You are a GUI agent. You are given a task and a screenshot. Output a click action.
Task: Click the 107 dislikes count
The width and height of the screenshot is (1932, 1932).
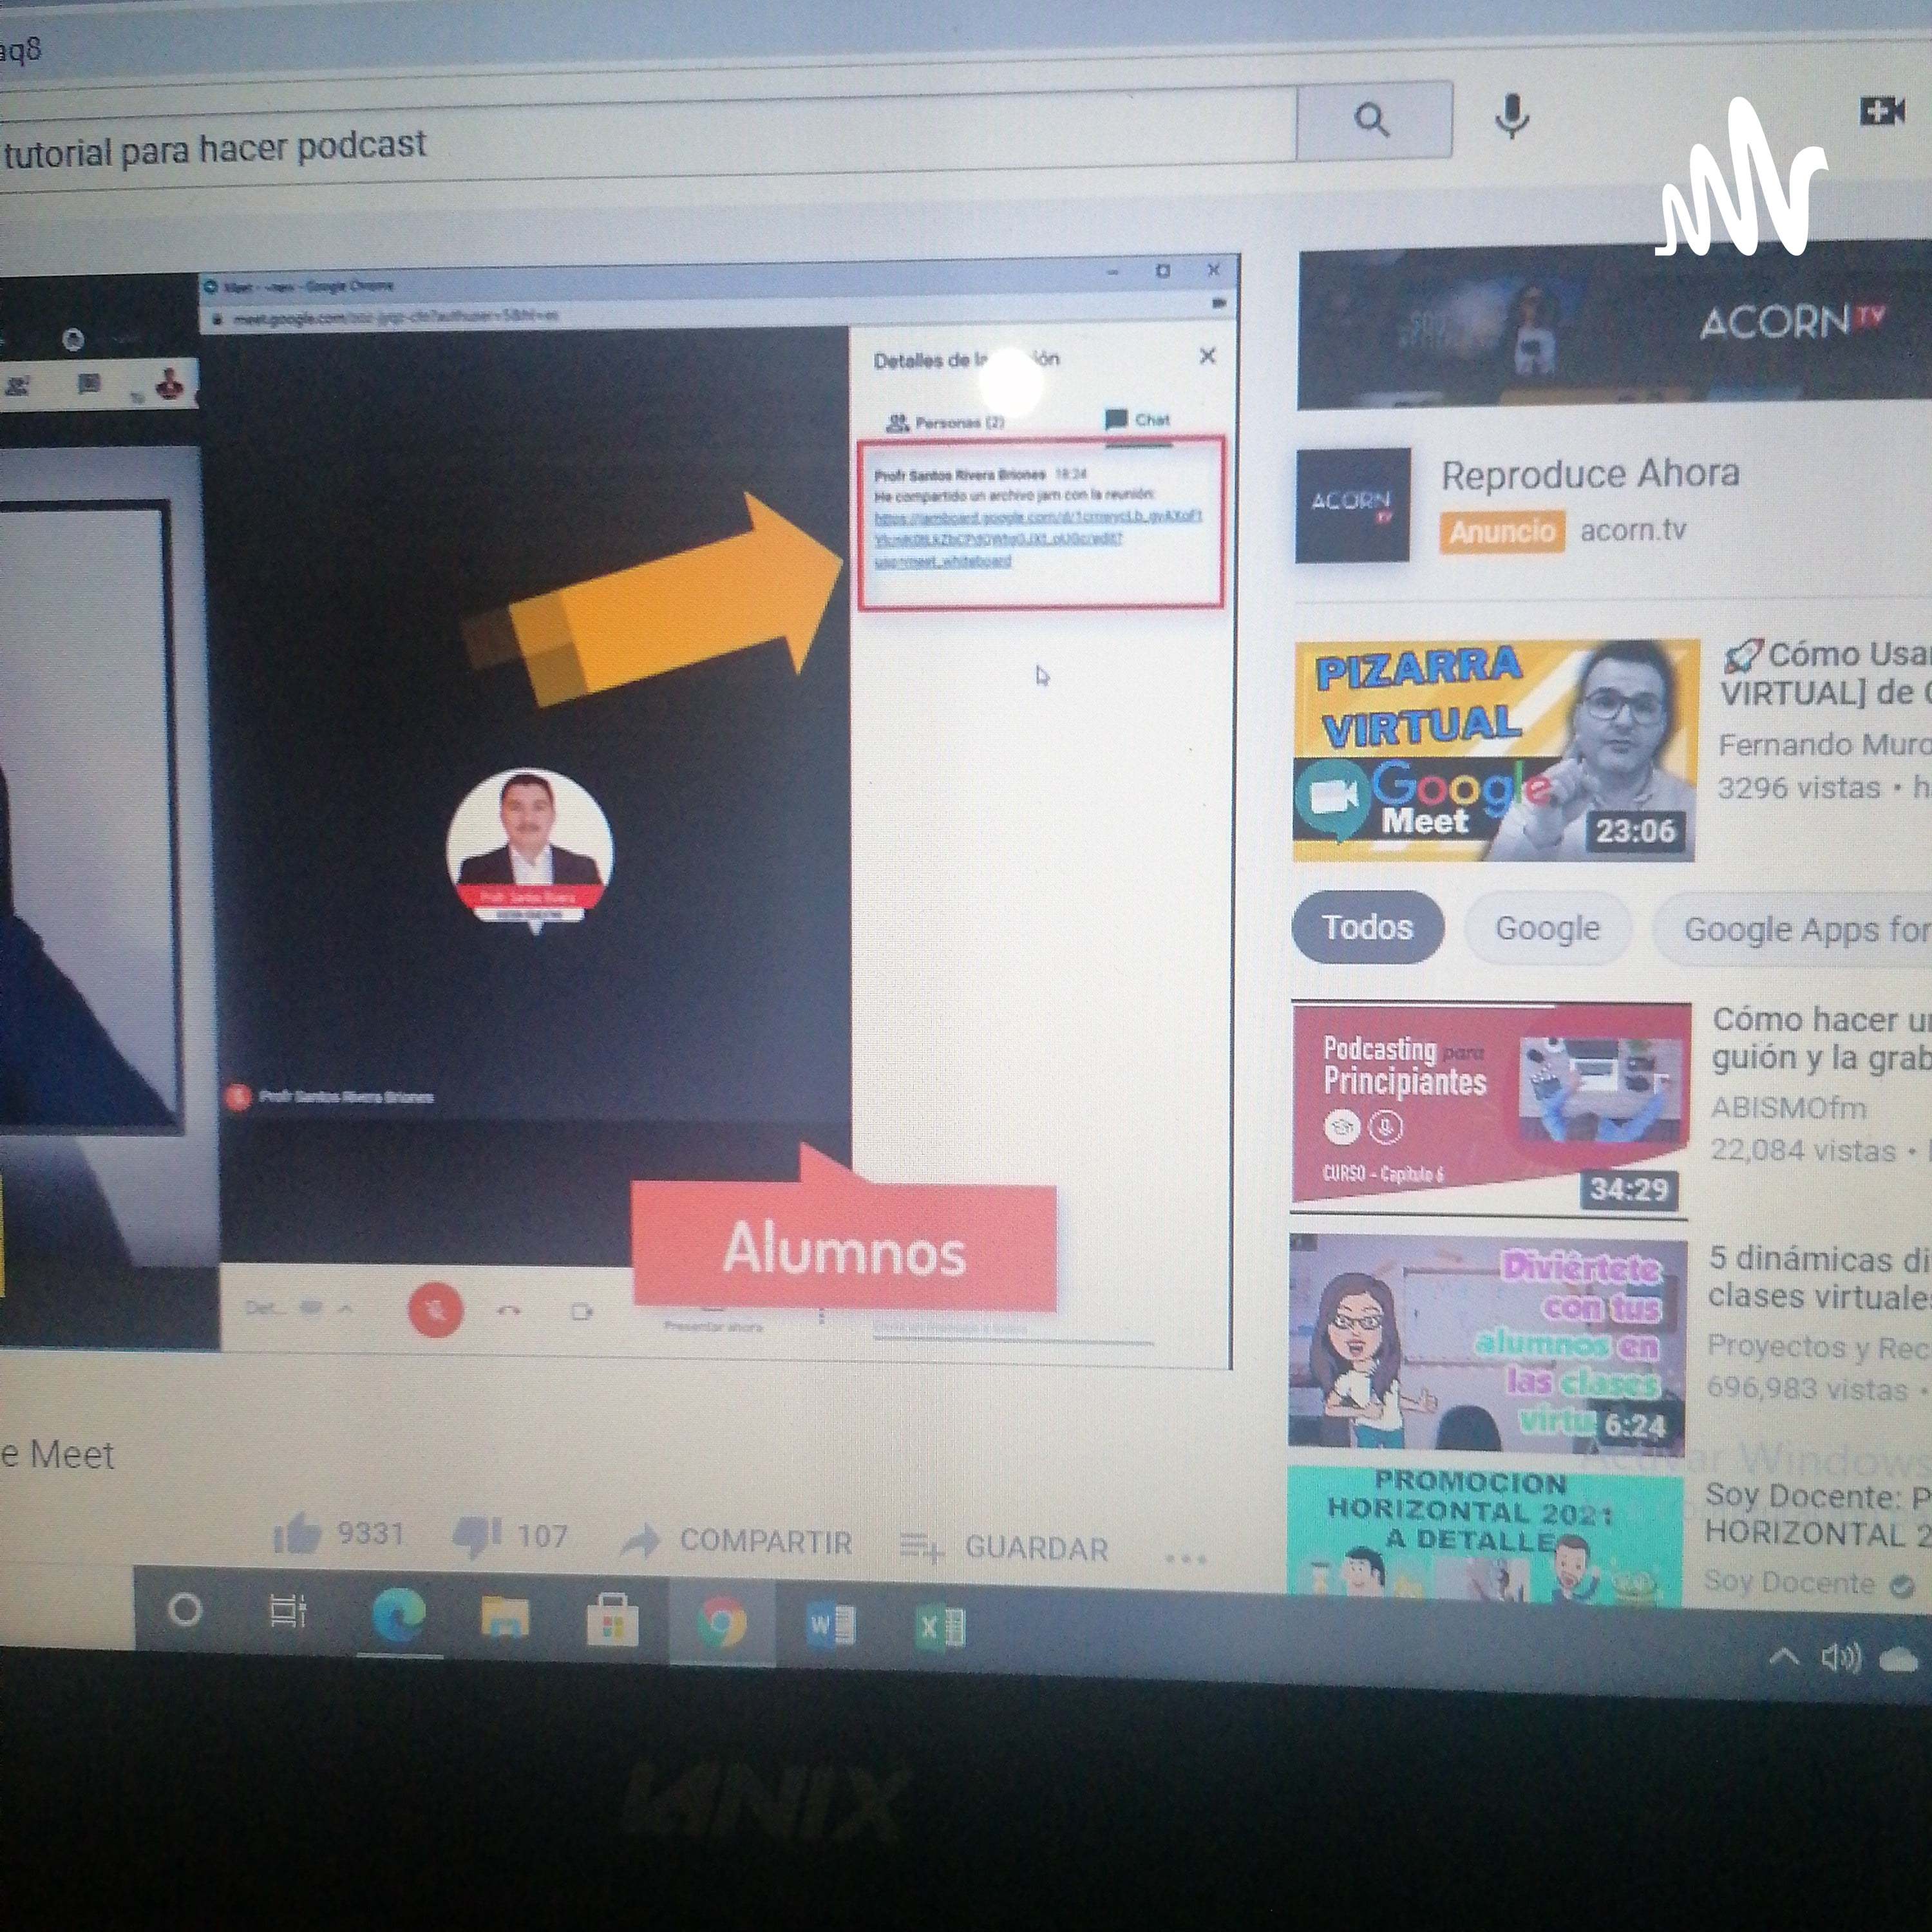point(543,1536)
